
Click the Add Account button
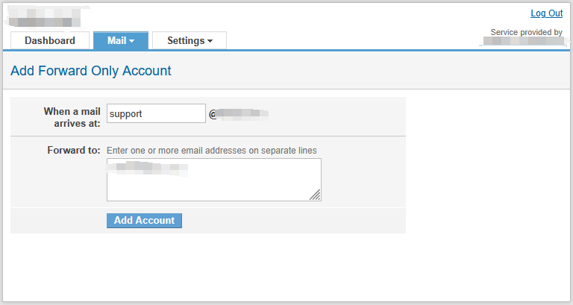click(x=144, y=221)
